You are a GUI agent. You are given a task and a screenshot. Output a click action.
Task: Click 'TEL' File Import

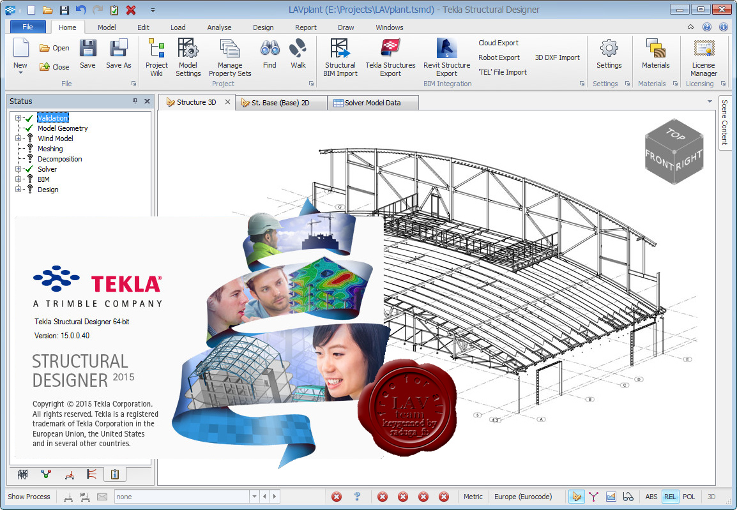(503, 72)
